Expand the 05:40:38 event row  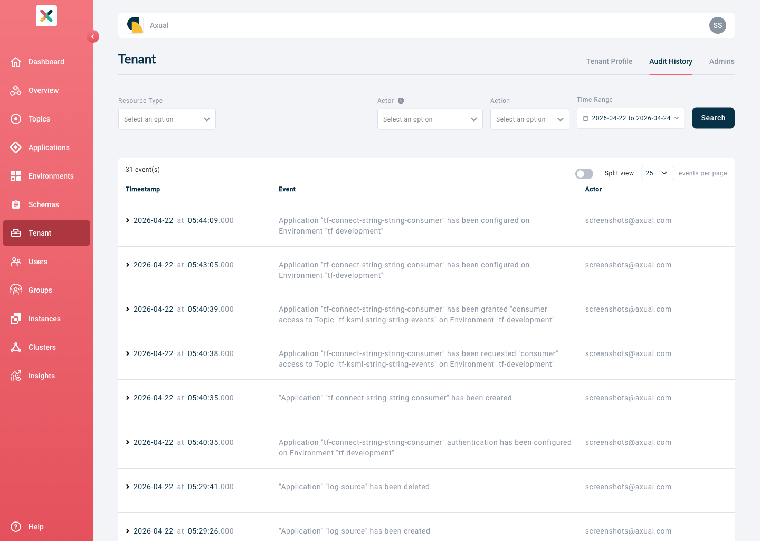coord(128,353)
